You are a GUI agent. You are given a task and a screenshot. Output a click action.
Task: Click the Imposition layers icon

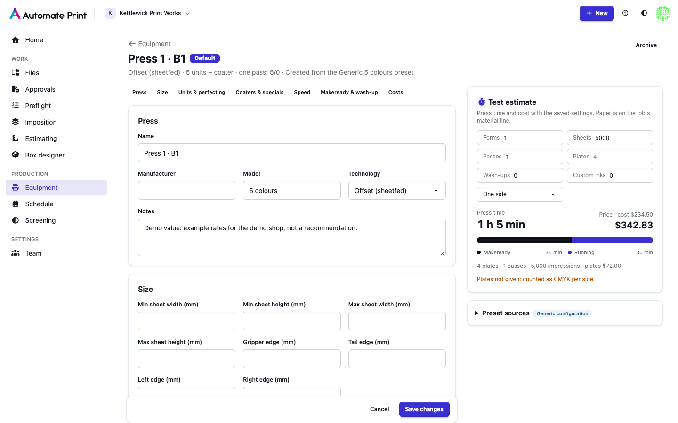16,122
